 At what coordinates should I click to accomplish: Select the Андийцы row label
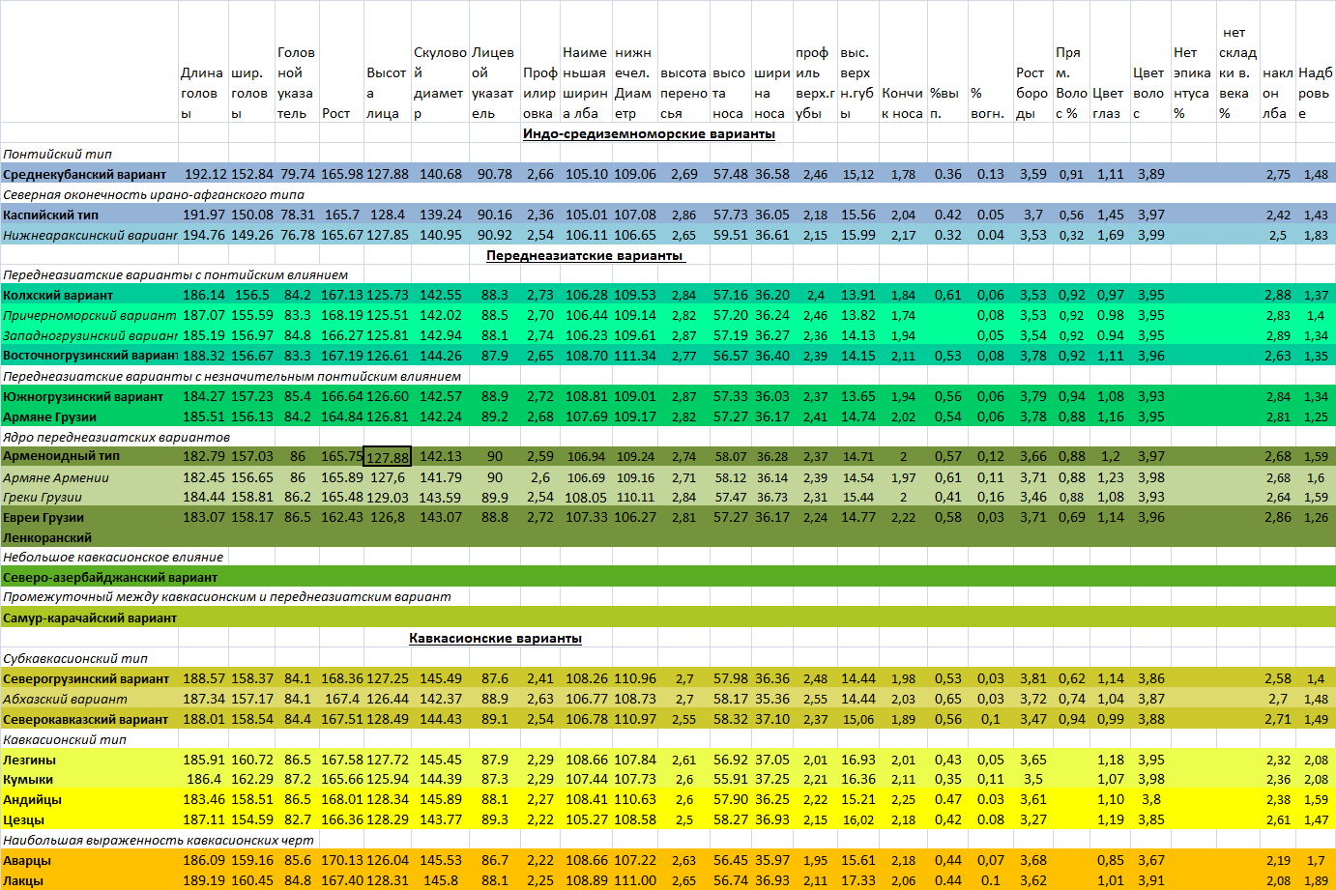point(33,799)
